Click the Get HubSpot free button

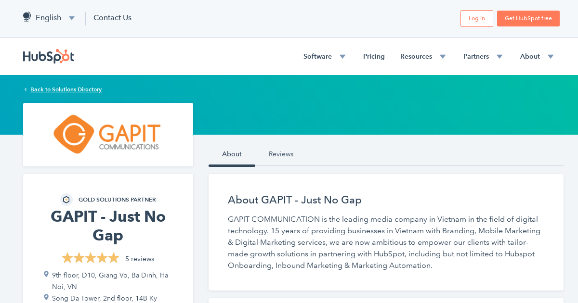click(528, 18)
